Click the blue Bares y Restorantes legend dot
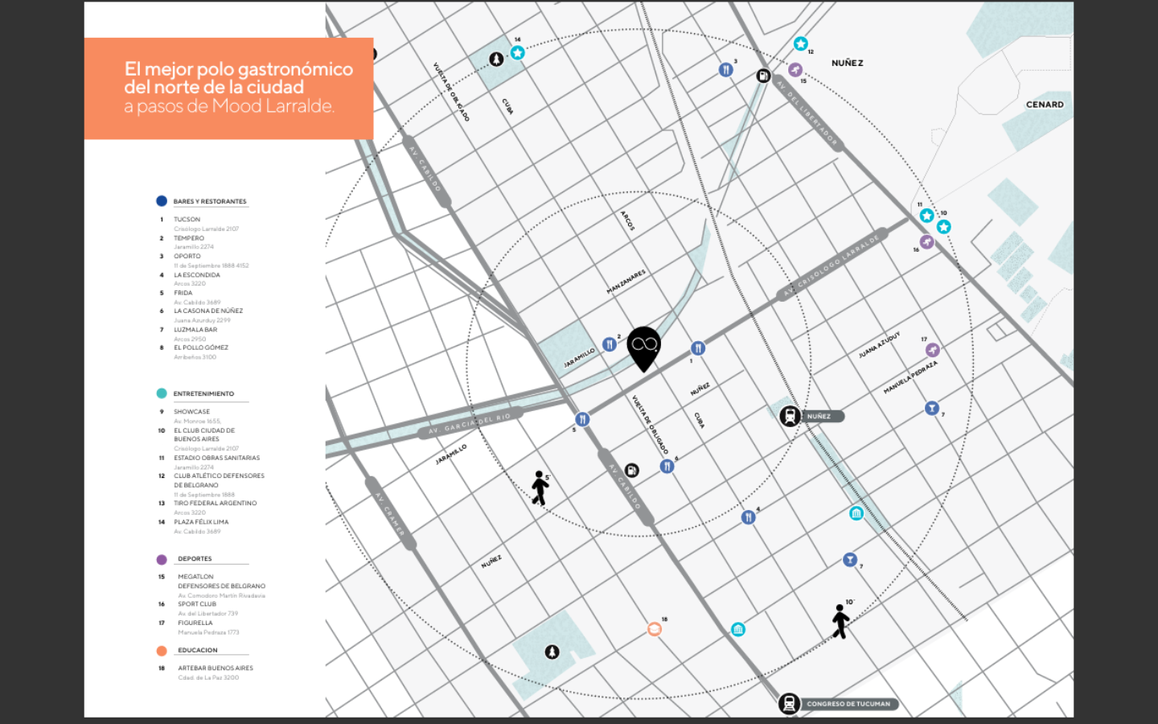 click(x=162, y=201)
